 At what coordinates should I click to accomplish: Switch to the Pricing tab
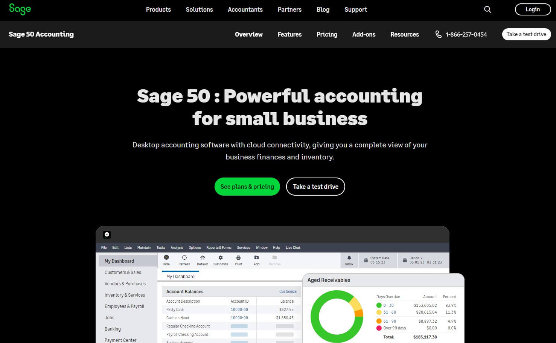[x=326, y=34]
